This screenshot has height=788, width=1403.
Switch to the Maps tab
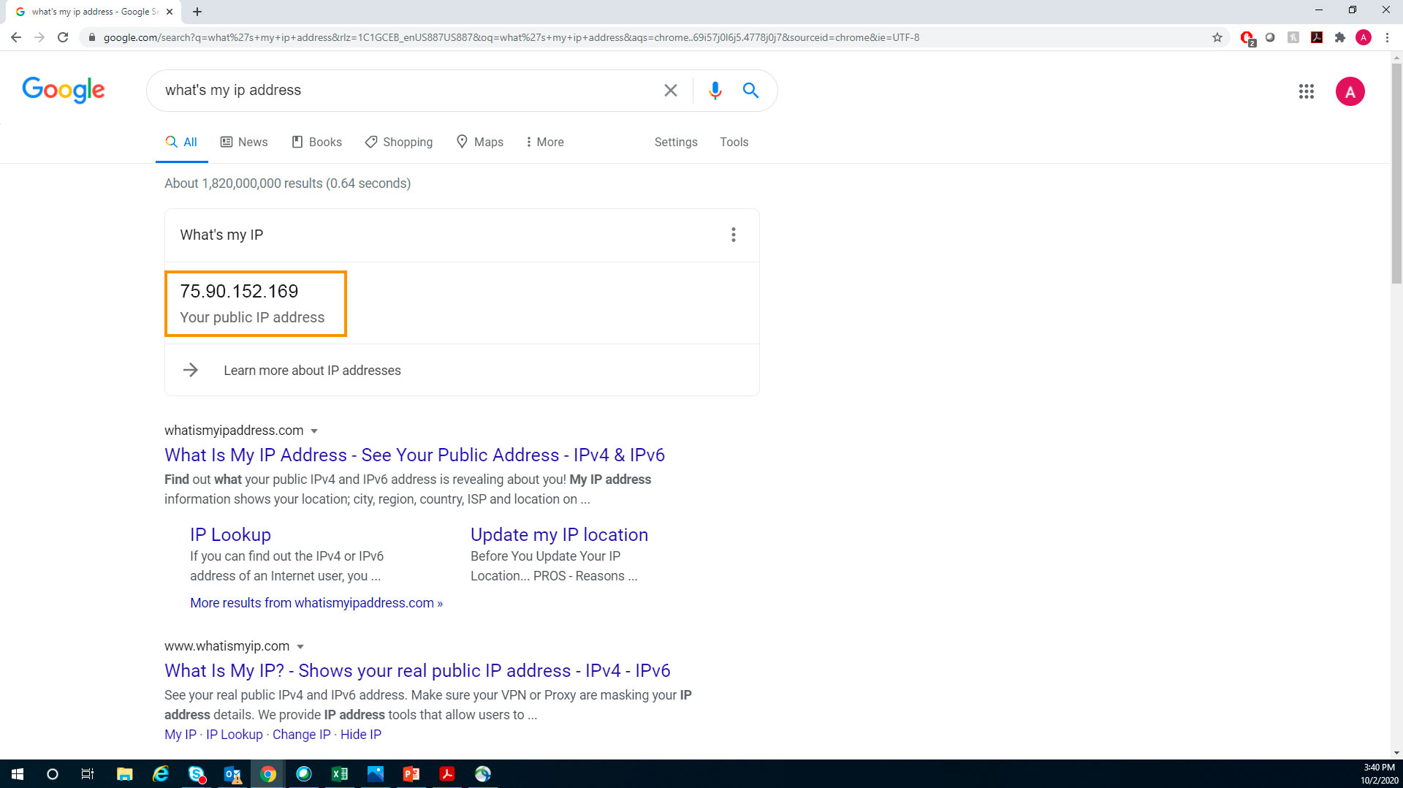pos(479,142)
